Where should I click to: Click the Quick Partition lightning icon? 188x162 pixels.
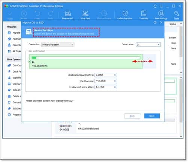(9, 71)
